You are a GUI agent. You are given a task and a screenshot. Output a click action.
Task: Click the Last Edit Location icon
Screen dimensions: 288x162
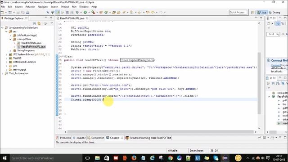(x=148, y=12)
